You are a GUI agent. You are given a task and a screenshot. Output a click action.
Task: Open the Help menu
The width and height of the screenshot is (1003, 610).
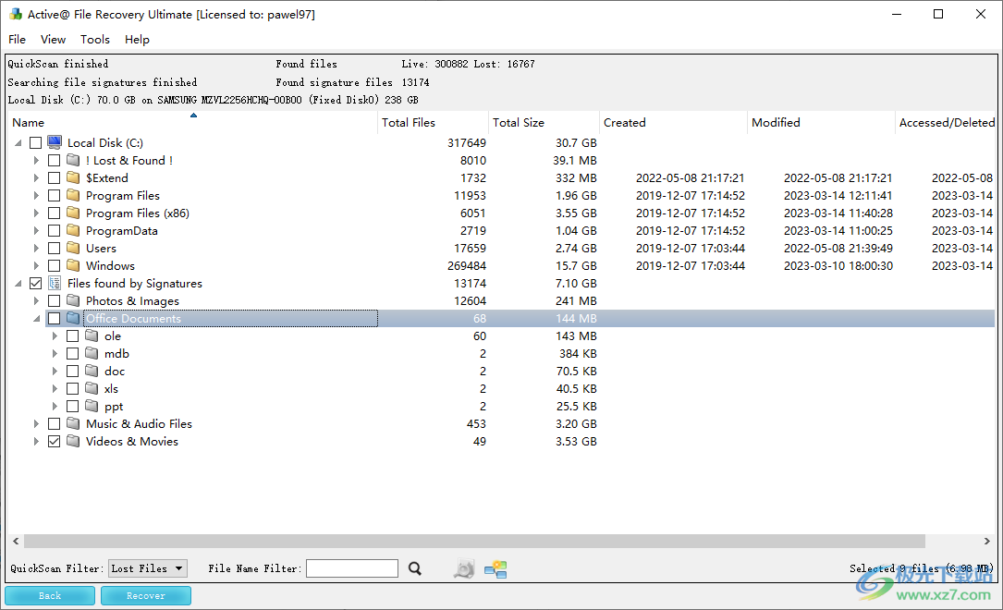(137, 39)
